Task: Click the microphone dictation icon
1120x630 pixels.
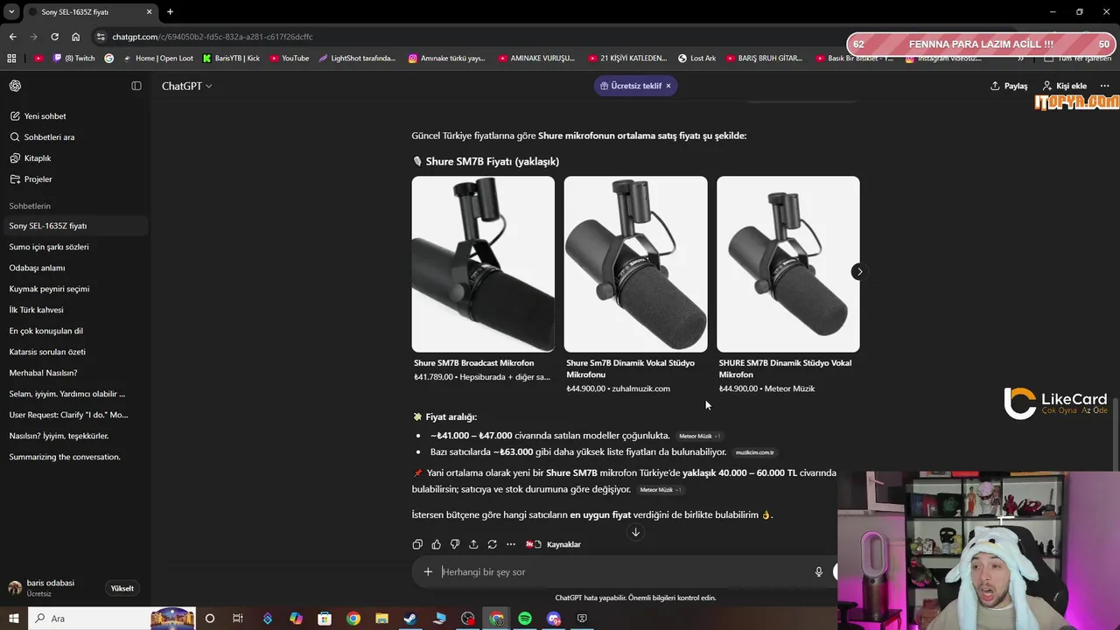Action: tap(819, 571)
